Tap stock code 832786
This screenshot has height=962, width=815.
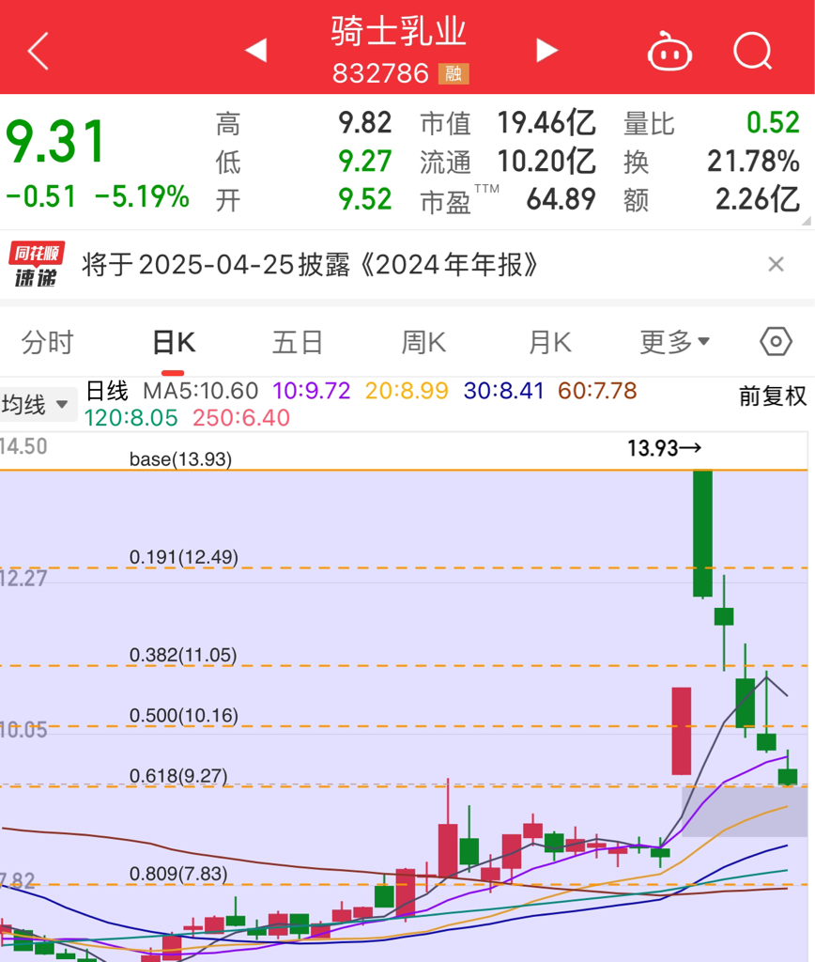pyautogui.click(x=380, y=74)
